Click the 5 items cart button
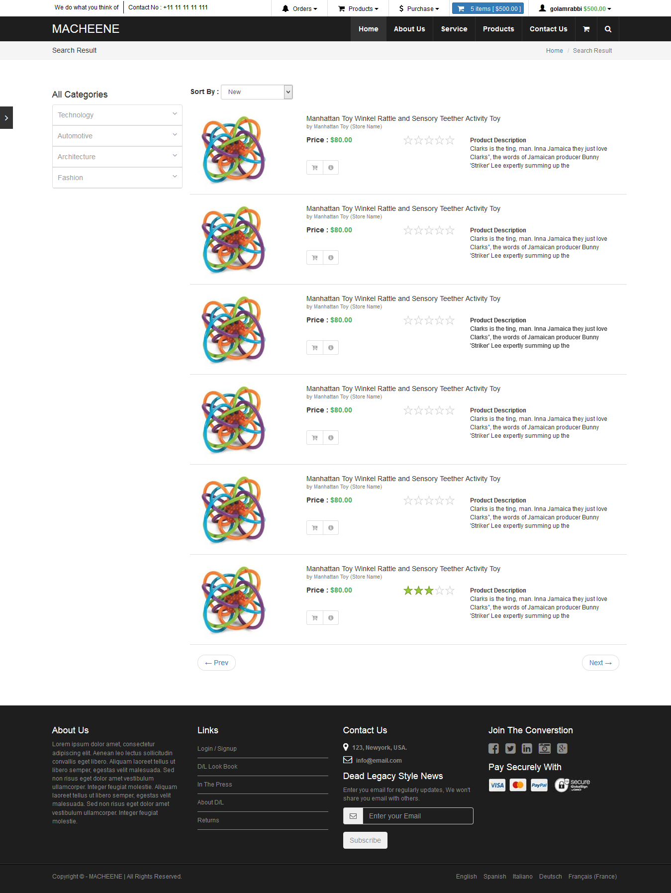 (488, 8)
